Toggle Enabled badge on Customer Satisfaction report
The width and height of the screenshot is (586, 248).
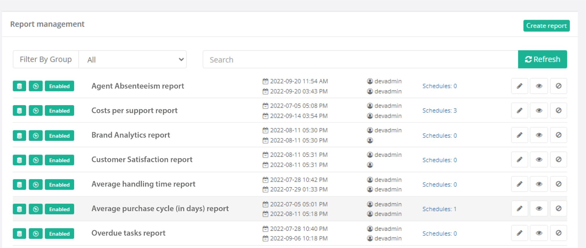point(60,160)
